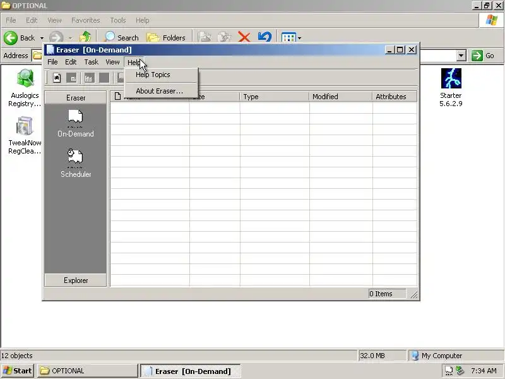Minimize the Eraser window
505x379 pixels.
pyautogui.click(x=389, y=50)
